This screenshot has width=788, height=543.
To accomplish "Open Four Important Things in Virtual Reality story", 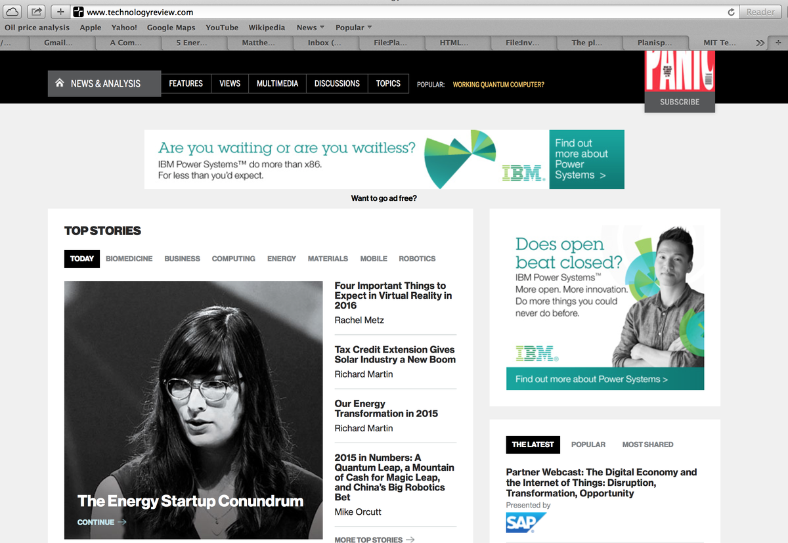I will coord(393,295).
